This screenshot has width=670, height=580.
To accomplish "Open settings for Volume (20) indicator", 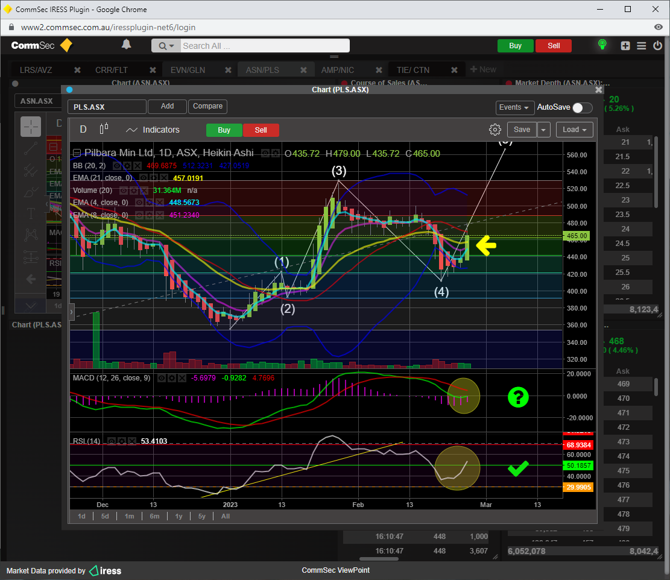I will pos(133,191).
